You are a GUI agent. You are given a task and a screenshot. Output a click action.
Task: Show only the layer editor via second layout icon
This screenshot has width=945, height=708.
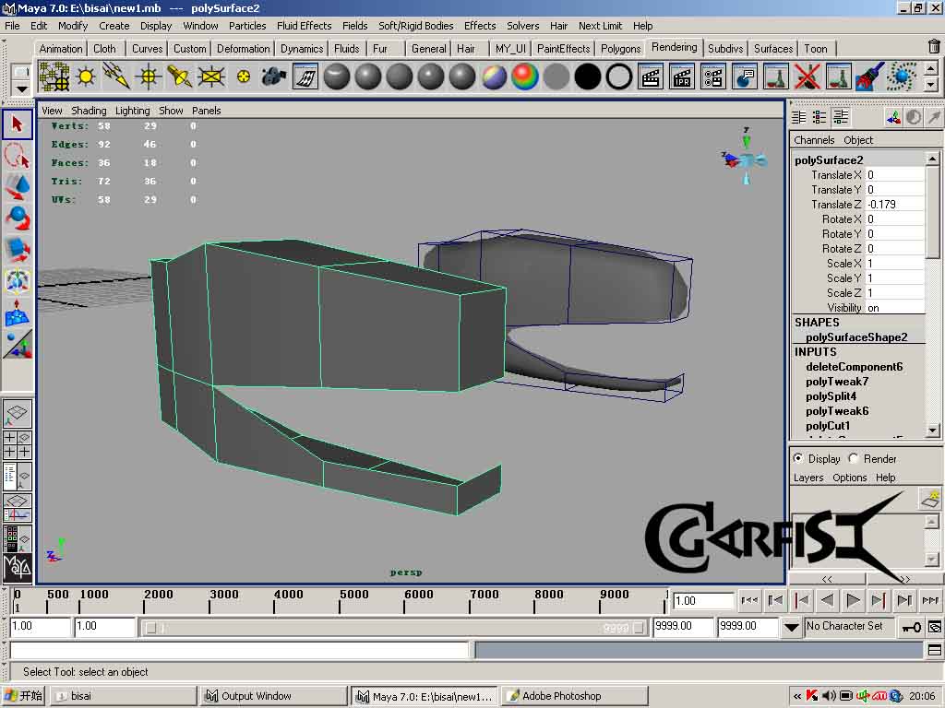coord(819,117)
